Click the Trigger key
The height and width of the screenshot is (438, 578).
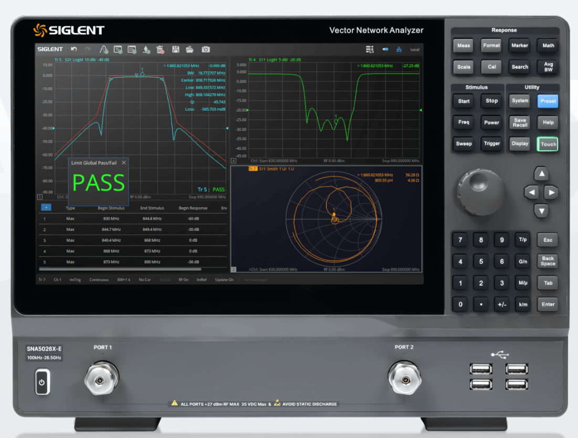491,144
